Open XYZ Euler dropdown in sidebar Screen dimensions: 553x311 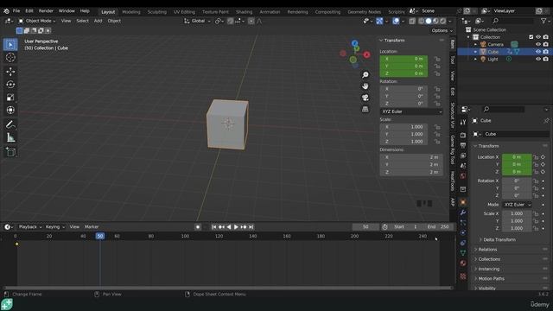coord(411,111)
